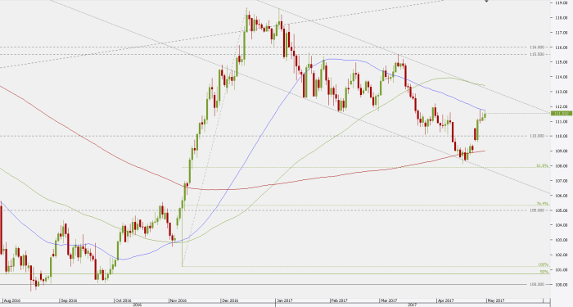This screenshot has height=307, width=573.
Task: Click the Jan 2017 label on time axis
Action: point(285,300)
